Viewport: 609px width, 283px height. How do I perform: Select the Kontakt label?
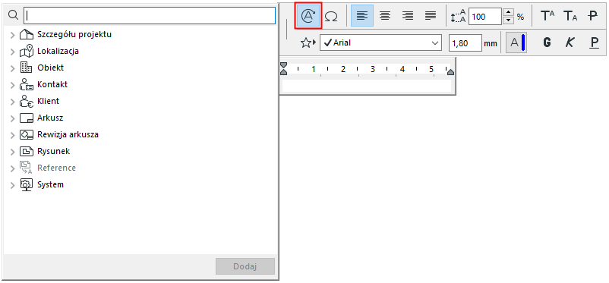point(52,84)
